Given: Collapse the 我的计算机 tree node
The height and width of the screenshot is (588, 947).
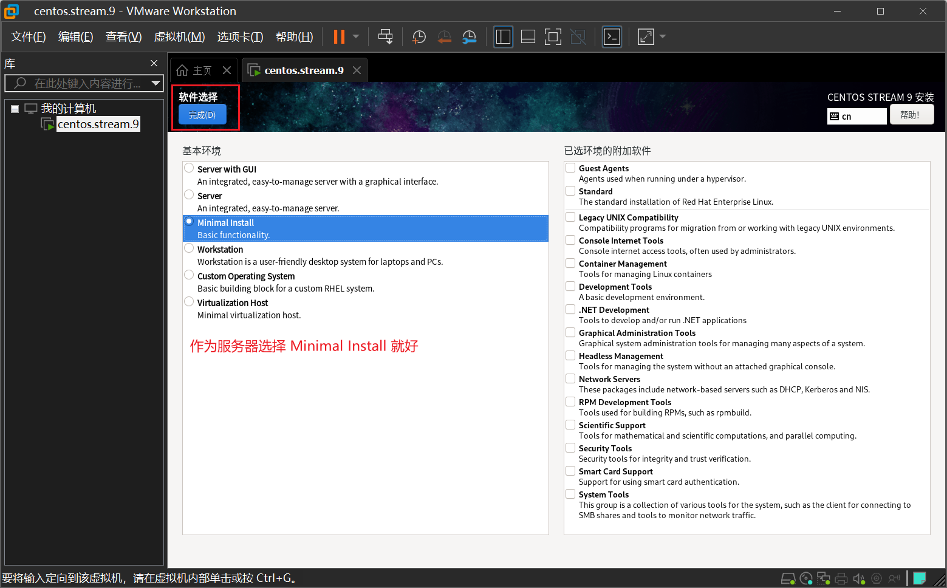Looking at the screenshot, I should (15, 109).
